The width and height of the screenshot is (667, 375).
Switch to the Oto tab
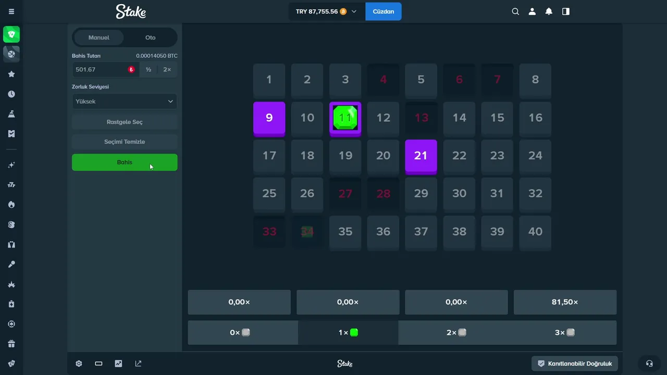point(151,37)
